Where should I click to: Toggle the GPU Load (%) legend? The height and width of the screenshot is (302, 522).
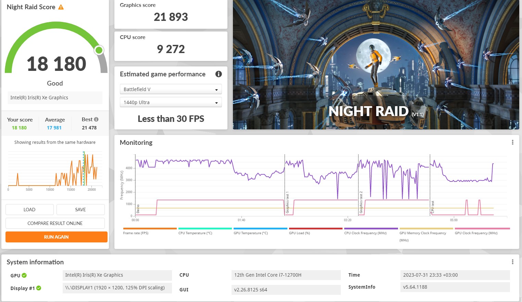(x=315, y=231)
